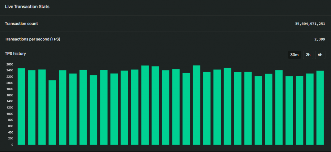331x152 pixels.
Task: Select the 2,399 TPS value
Action: pos(320,39)
